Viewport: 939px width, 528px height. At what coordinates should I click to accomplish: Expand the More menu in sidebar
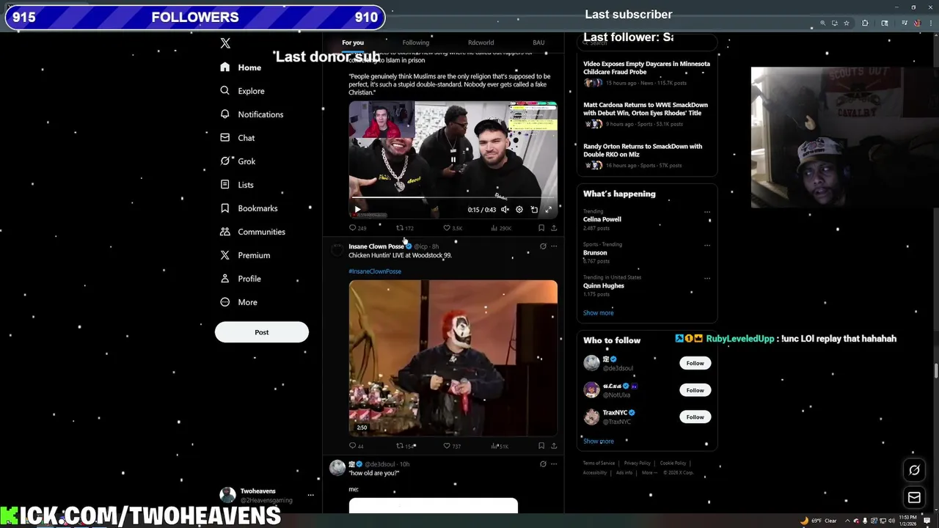click(238, 302)
